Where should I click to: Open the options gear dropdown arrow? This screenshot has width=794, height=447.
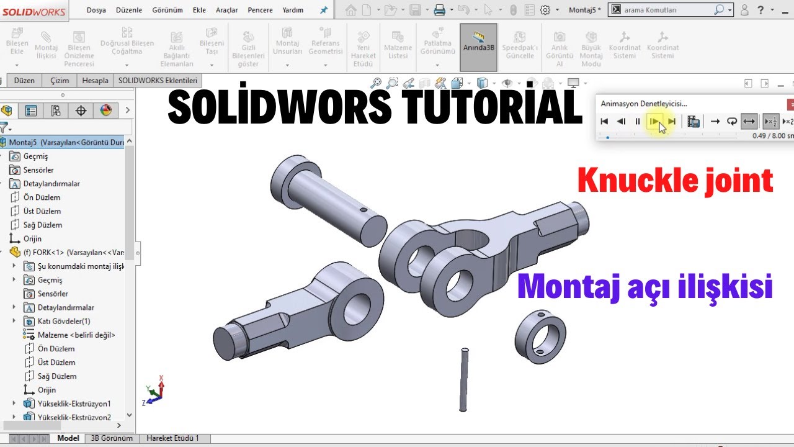tap(557, 11)
